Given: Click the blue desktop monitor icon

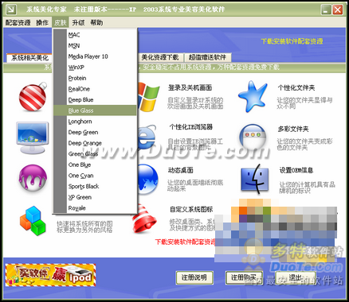Looking at the screenshot, I should pyautogui.click(x=33, y=137).
